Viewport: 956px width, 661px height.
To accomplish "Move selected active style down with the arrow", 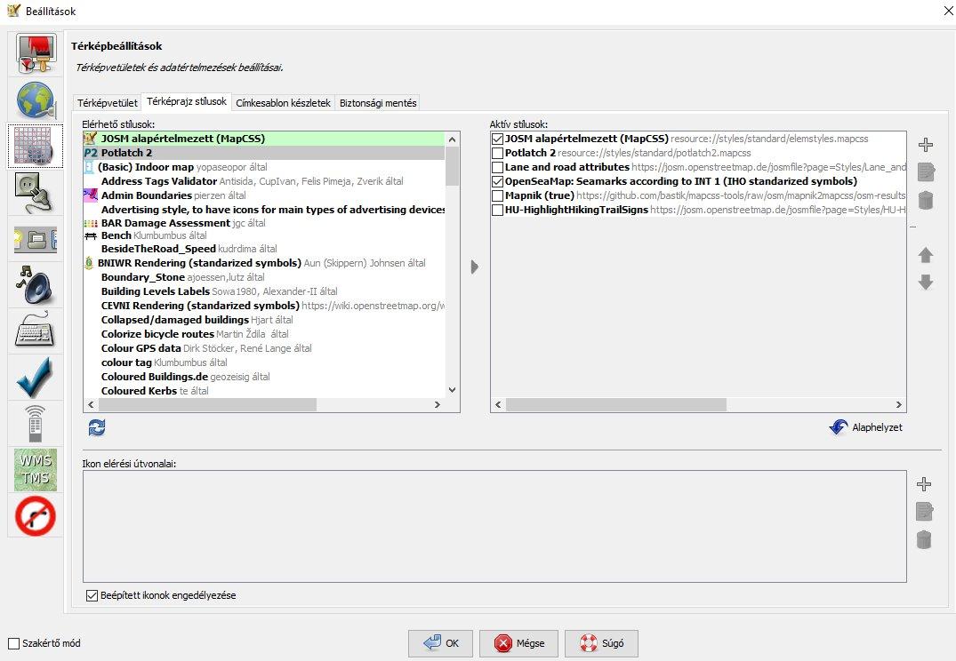I will click(926, 282).
